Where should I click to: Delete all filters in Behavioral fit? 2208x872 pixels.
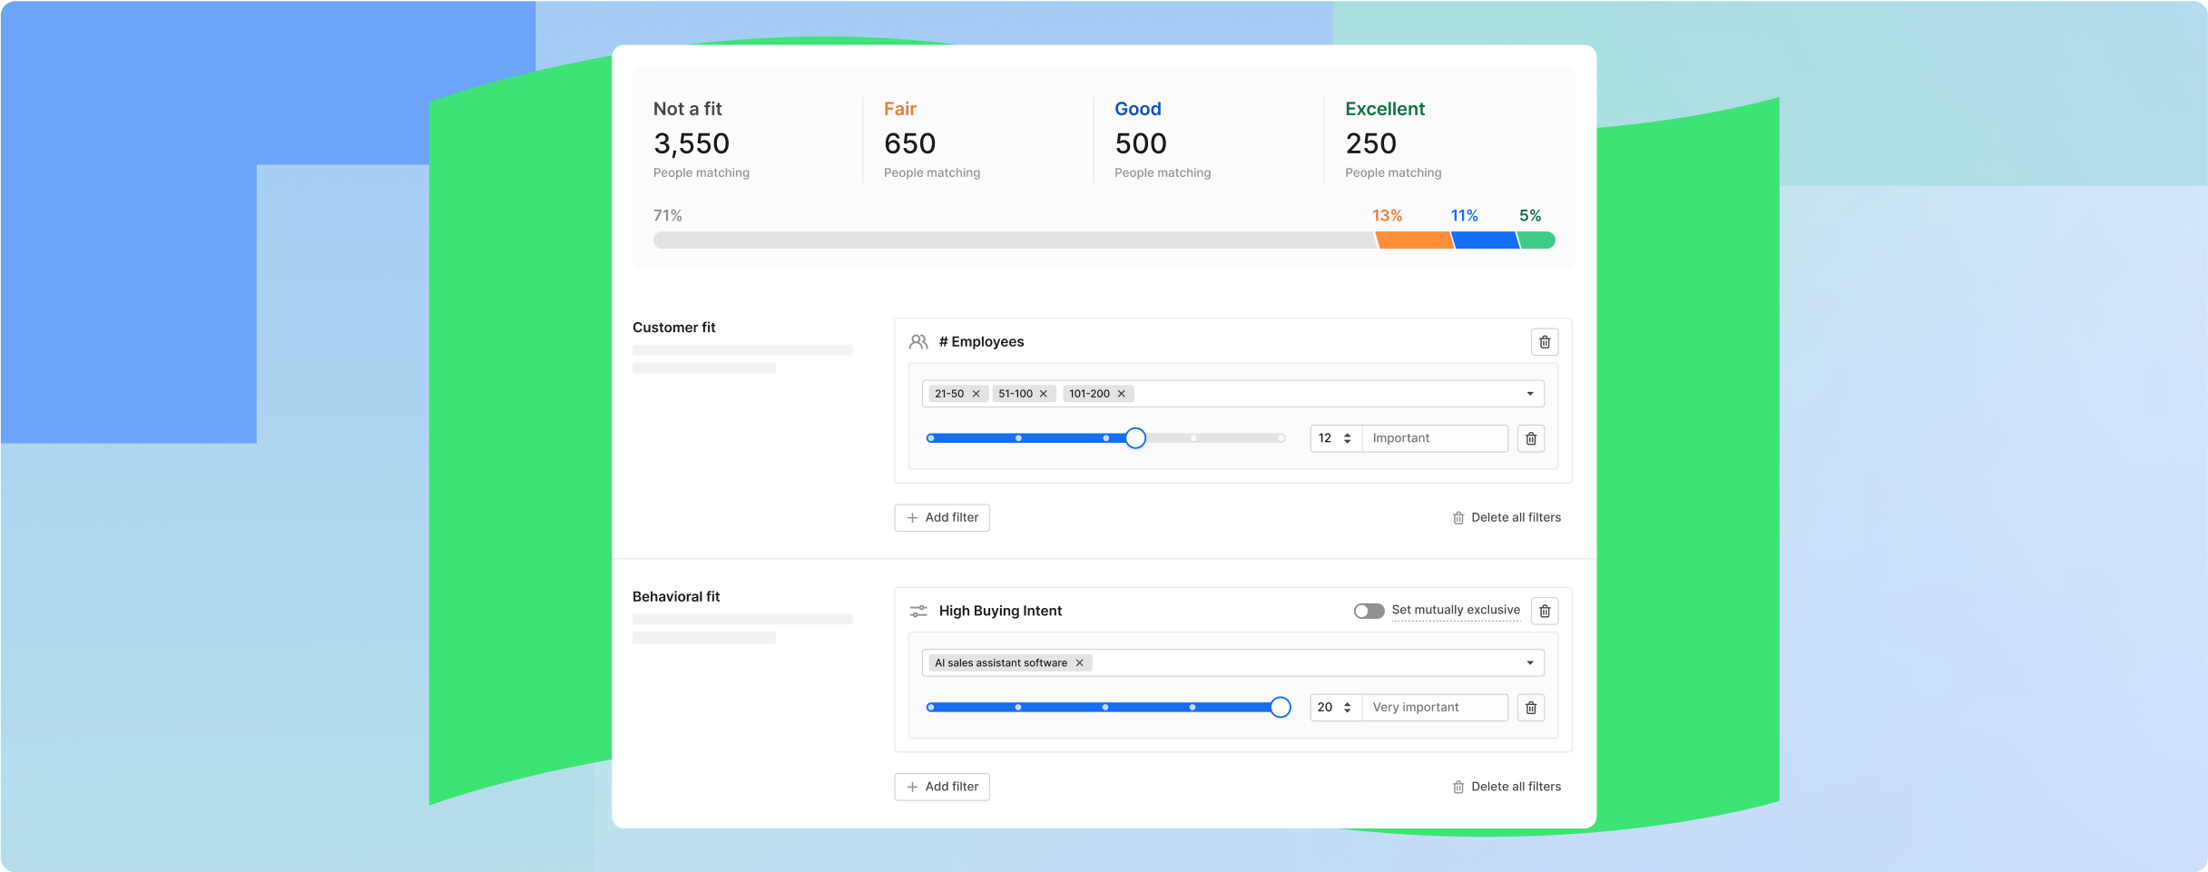(x=1506, y=787)
